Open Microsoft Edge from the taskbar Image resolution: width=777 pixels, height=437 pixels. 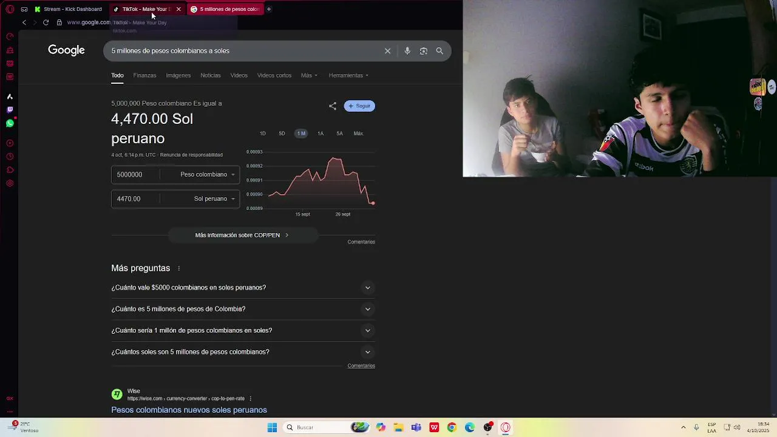pyautogui.click(x=470, y=427)
